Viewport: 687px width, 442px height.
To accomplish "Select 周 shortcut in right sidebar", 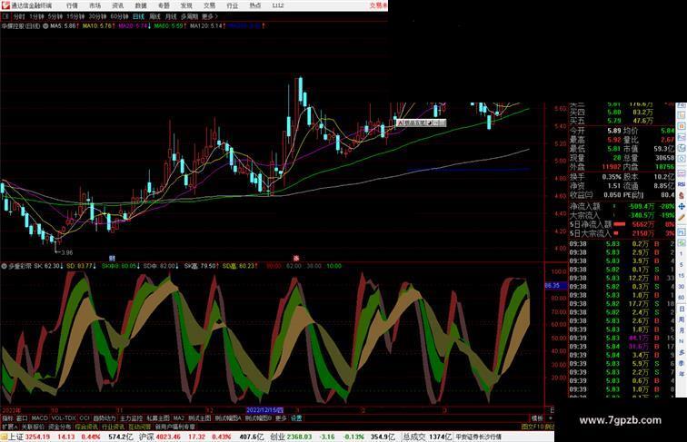I will [682, 319].
